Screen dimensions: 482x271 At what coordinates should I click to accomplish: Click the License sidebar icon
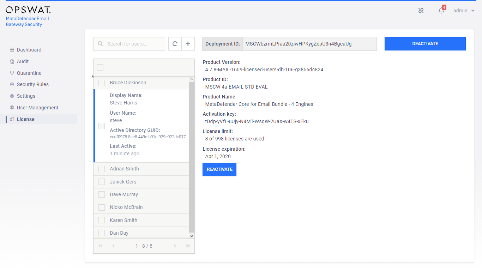tap(12, 119)
